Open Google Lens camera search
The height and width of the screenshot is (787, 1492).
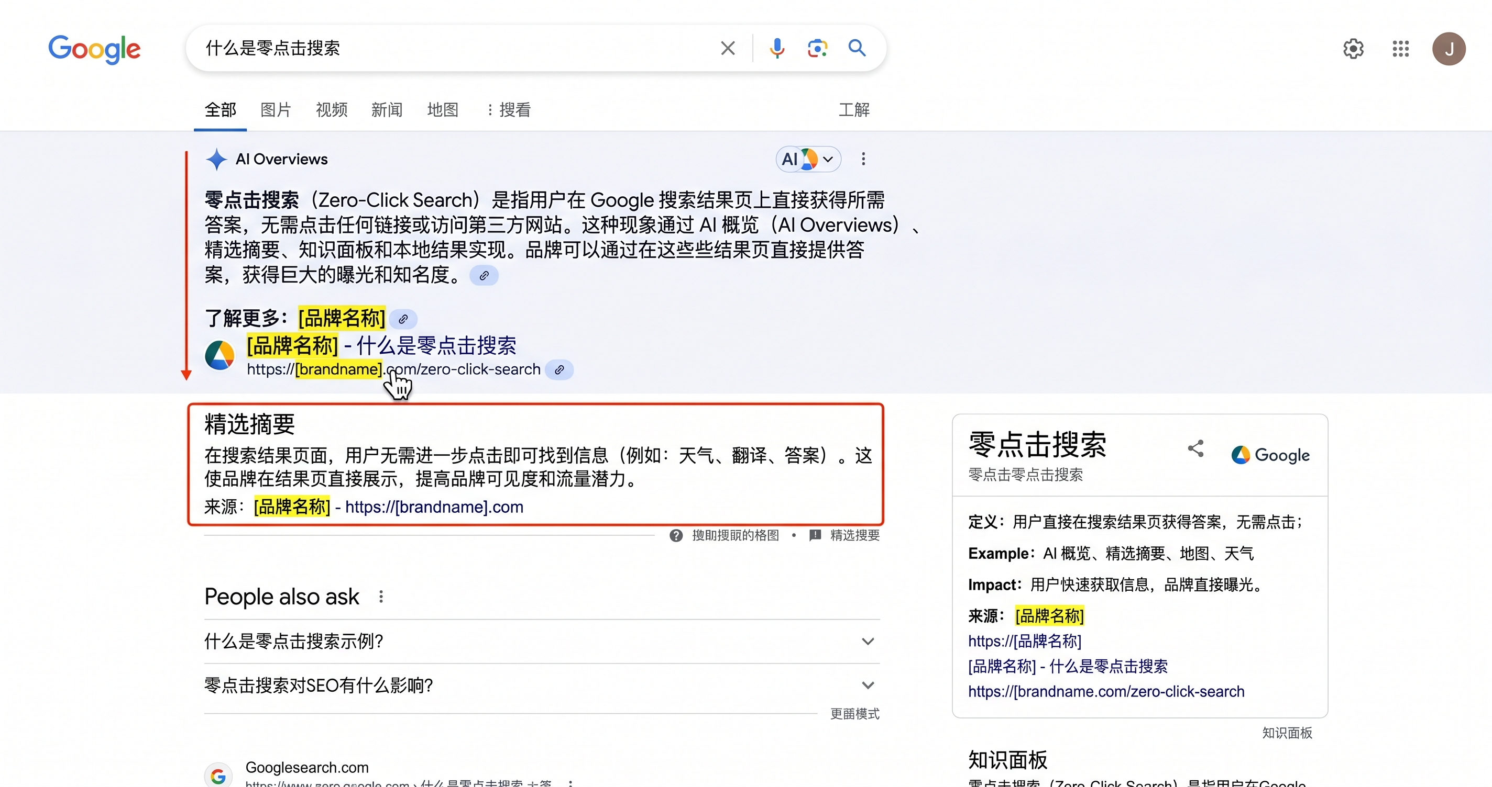[x=817, y=48]
